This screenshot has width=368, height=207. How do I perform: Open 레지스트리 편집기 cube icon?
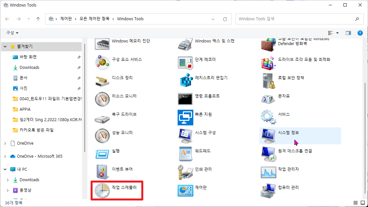point(186,80)
